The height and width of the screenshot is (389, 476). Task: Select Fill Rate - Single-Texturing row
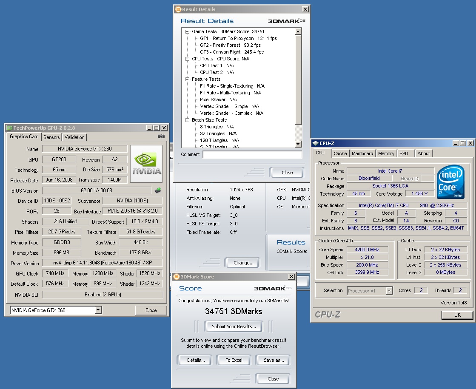(x=232, y=86)
